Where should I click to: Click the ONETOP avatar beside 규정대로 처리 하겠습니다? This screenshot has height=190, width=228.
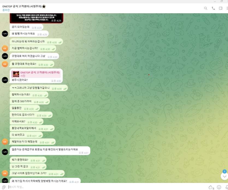tap(5, 56)
